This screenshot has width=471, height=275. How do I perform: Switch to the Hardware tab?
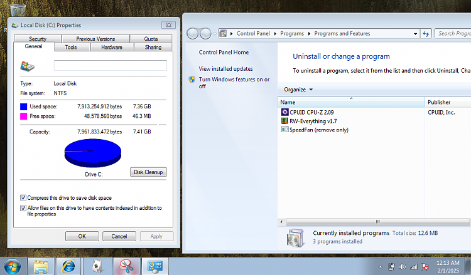pyautogui.click(x=112, y=47)
